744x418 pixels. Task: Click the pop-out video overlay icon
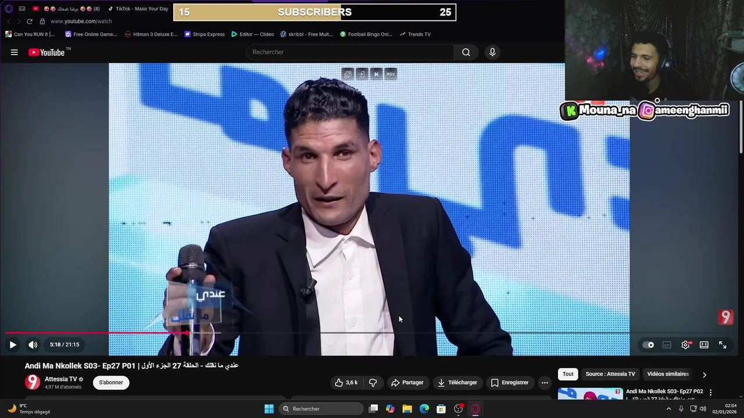[x=348, y=74]
